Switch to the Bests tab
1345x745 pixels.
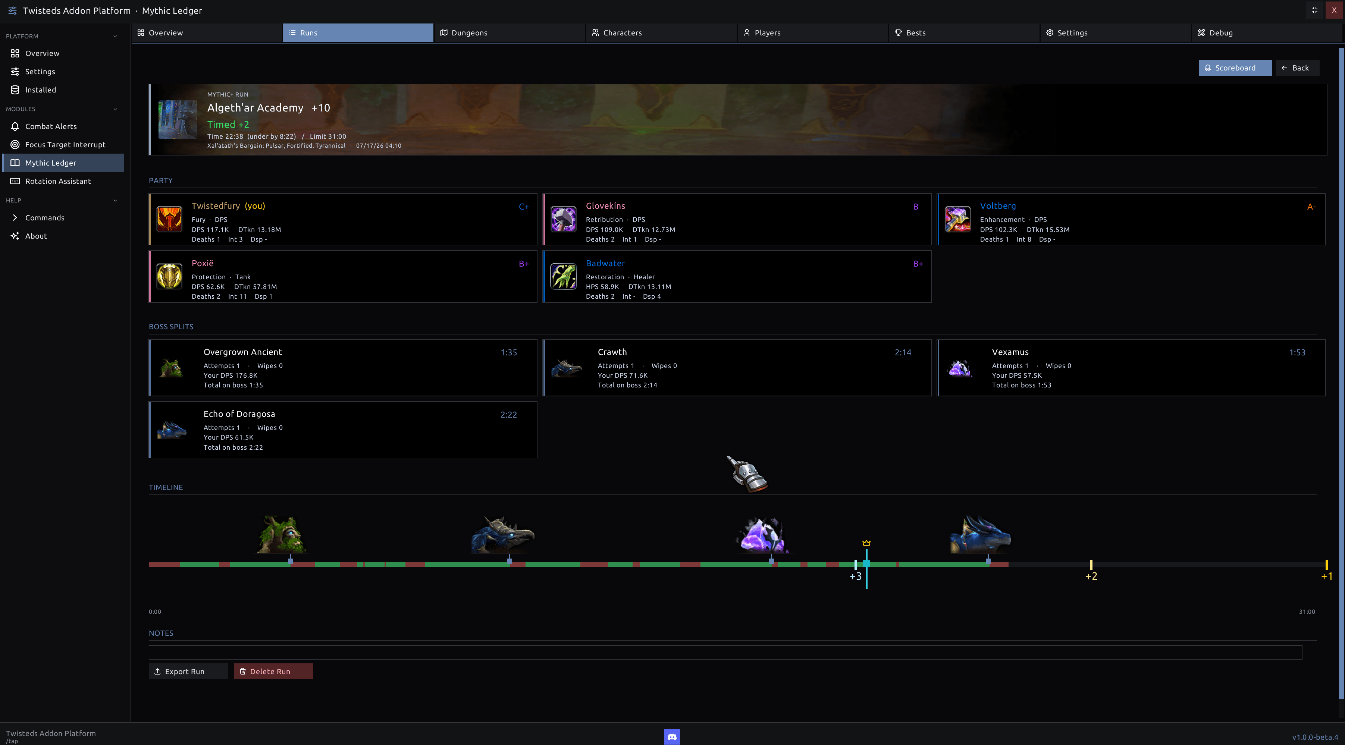point(964,32)
